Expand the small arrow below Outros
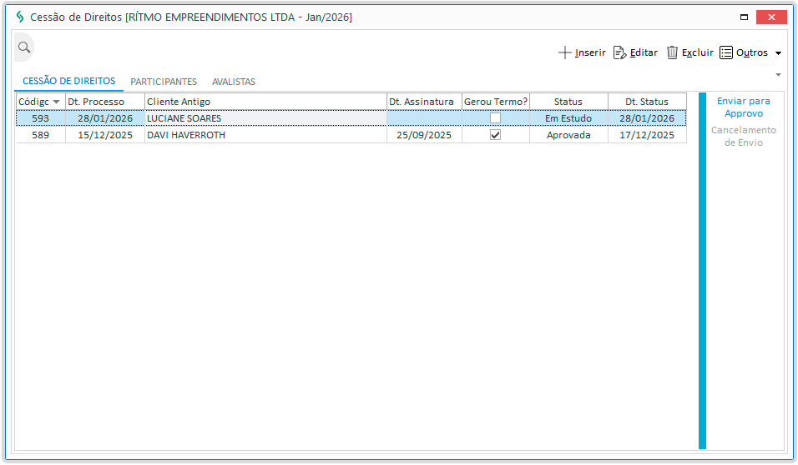This screenshot has height=465, width=798. [778, 75]
